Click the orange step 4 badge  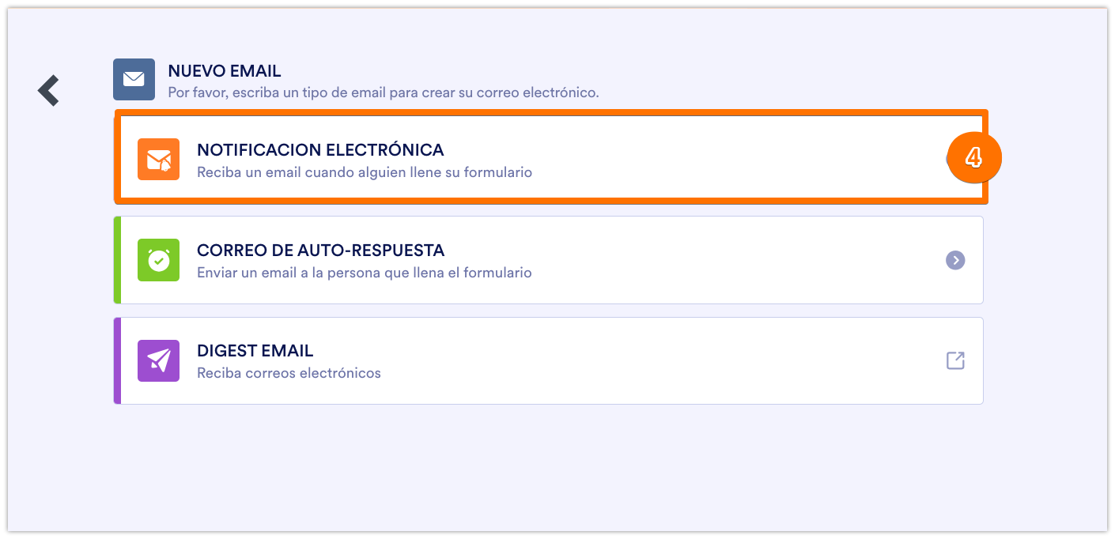(973, 157)
